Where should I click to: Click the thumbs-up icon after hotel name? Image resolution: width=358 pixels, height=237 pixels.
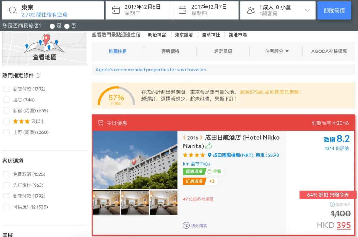tap(209, 146)
